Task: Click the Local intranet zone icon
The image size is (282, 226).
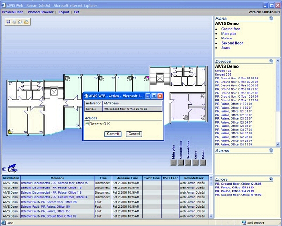Action: (243, 223)
